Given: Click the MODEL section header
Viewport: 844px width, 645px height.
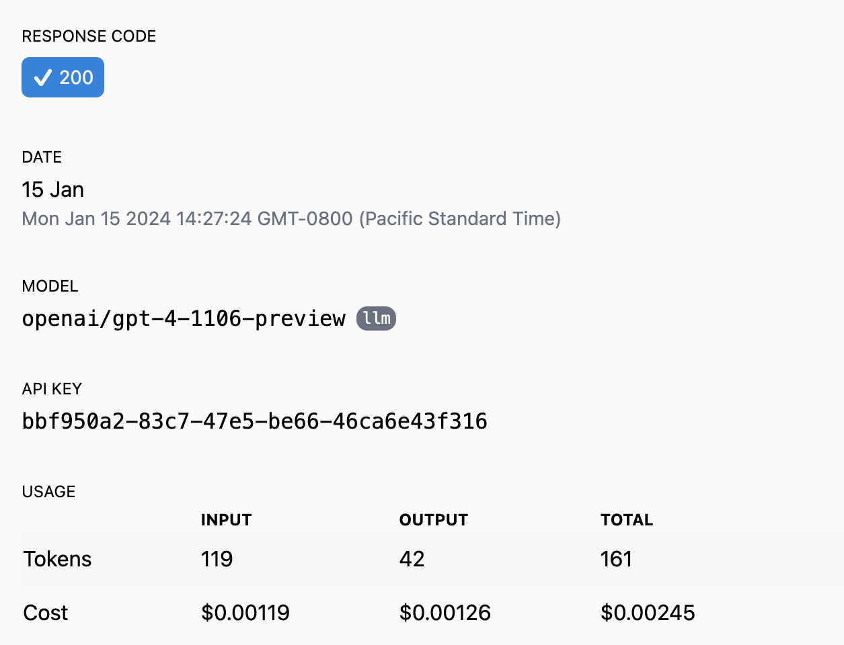Looking at the screenshot, I should [50, 286].
